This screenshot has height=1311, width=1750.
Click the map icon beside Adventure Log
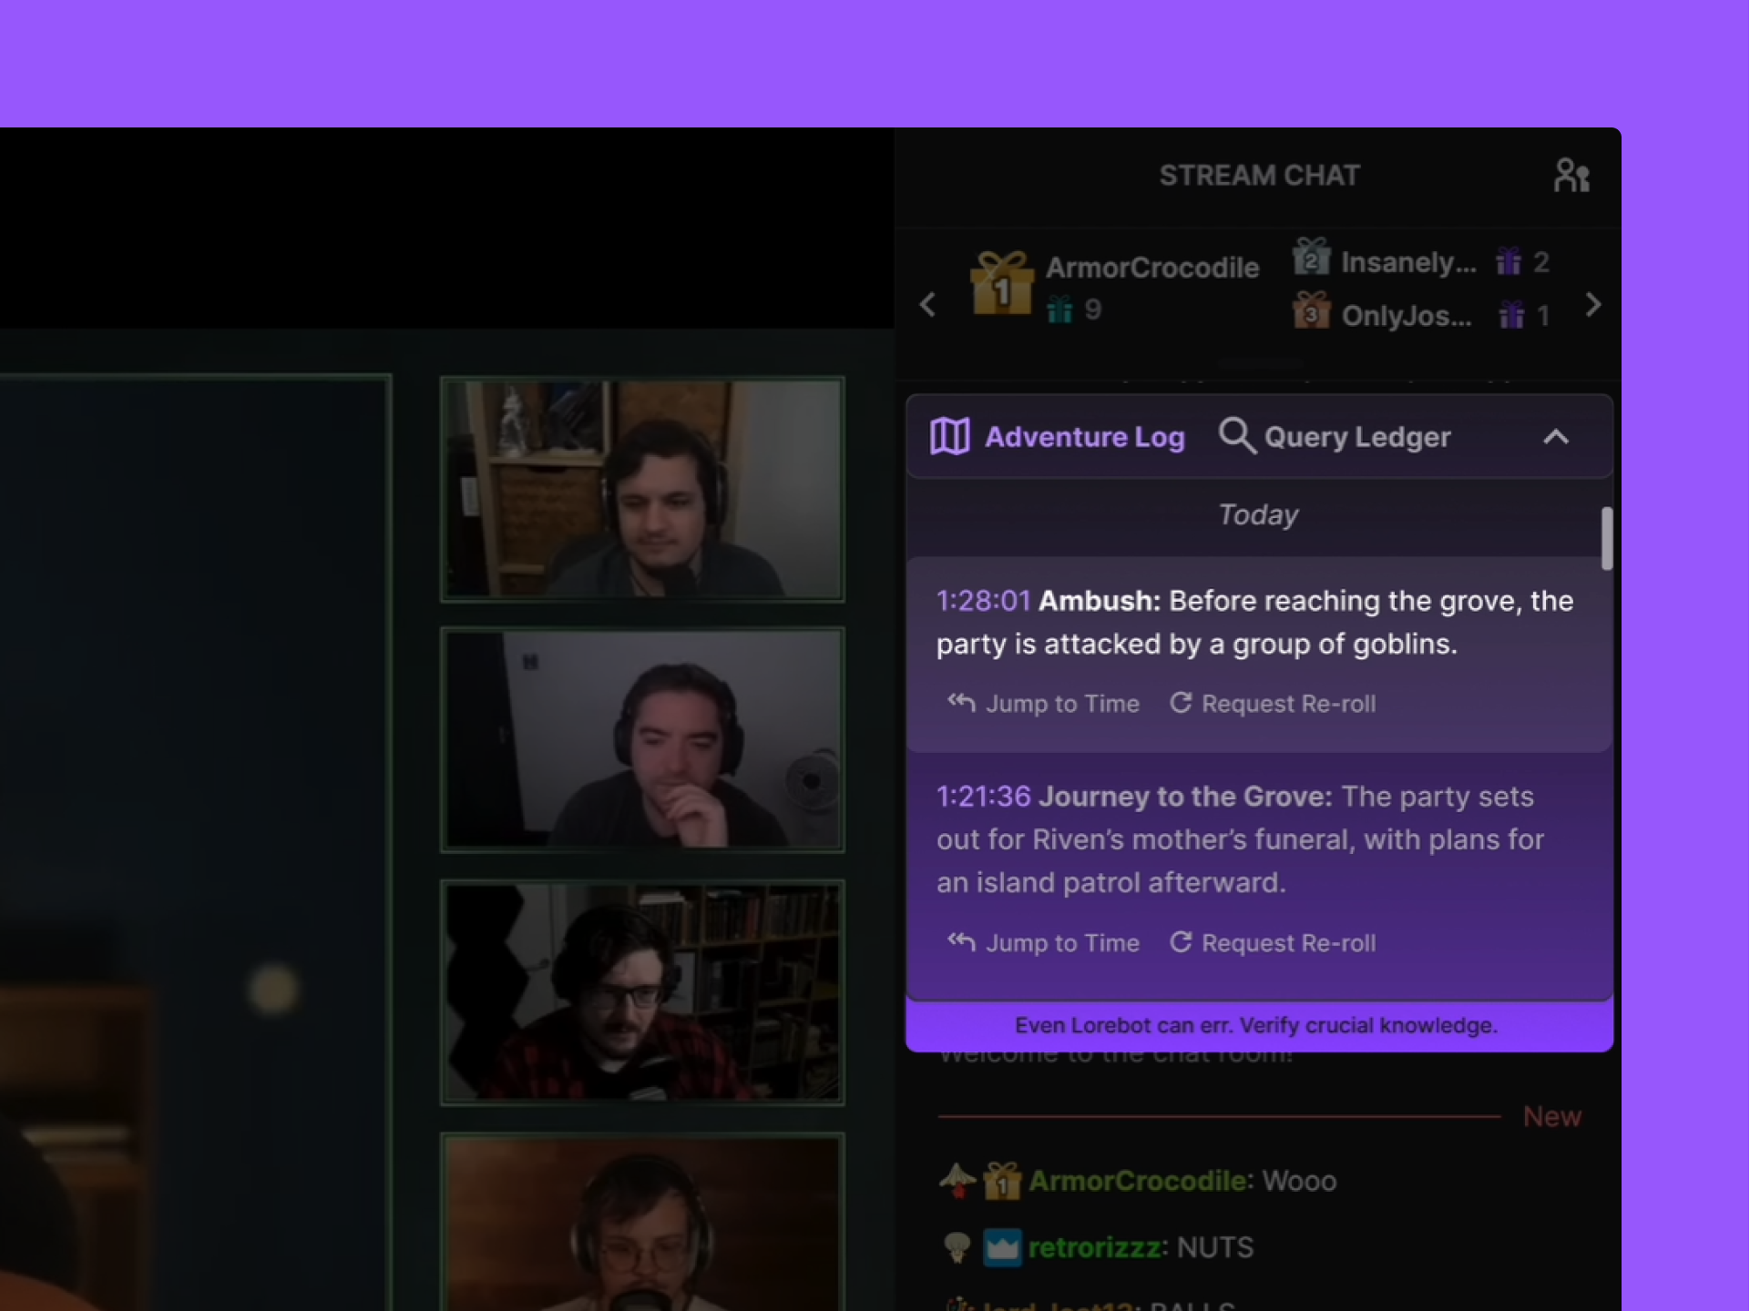949,437
